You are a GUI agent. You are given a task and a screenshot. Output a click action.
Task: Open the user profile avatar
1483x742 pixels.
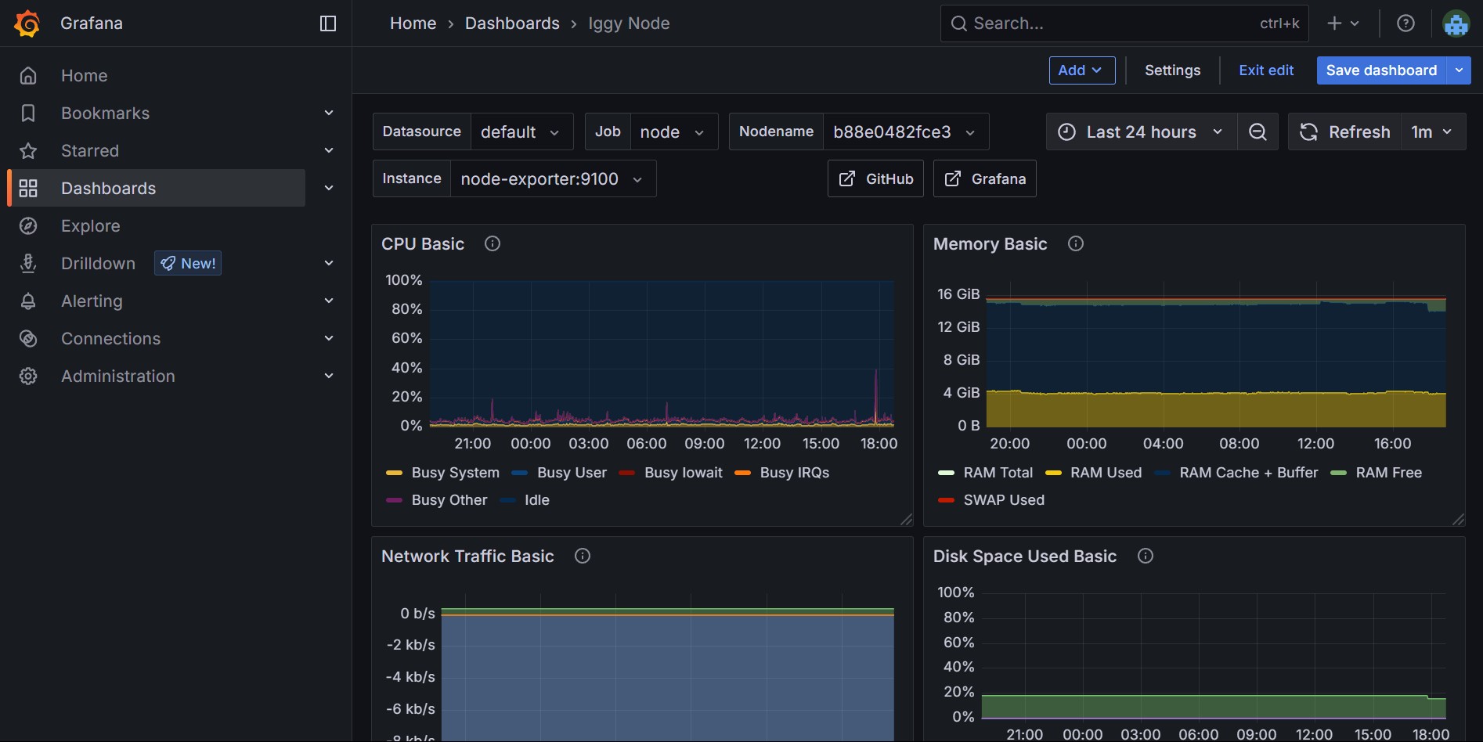tap(1456, 23)
